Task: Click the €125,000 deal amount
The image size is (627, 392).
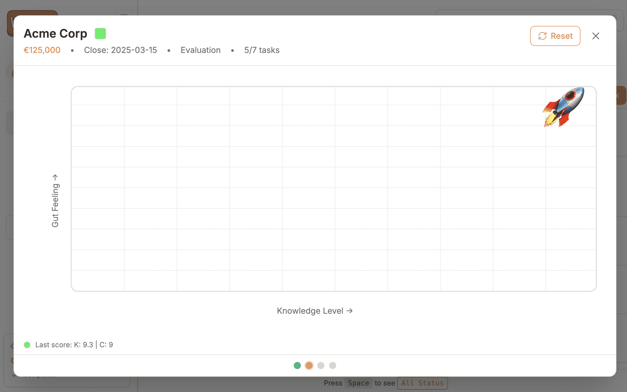Action: 42,50
